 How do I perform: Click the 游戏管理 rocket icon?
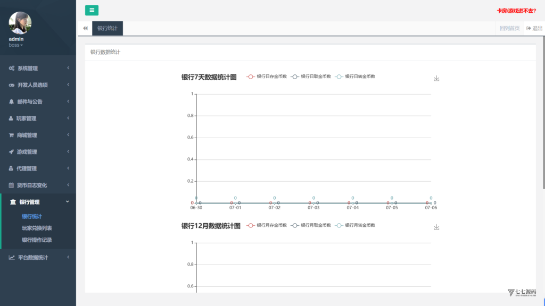11,151
